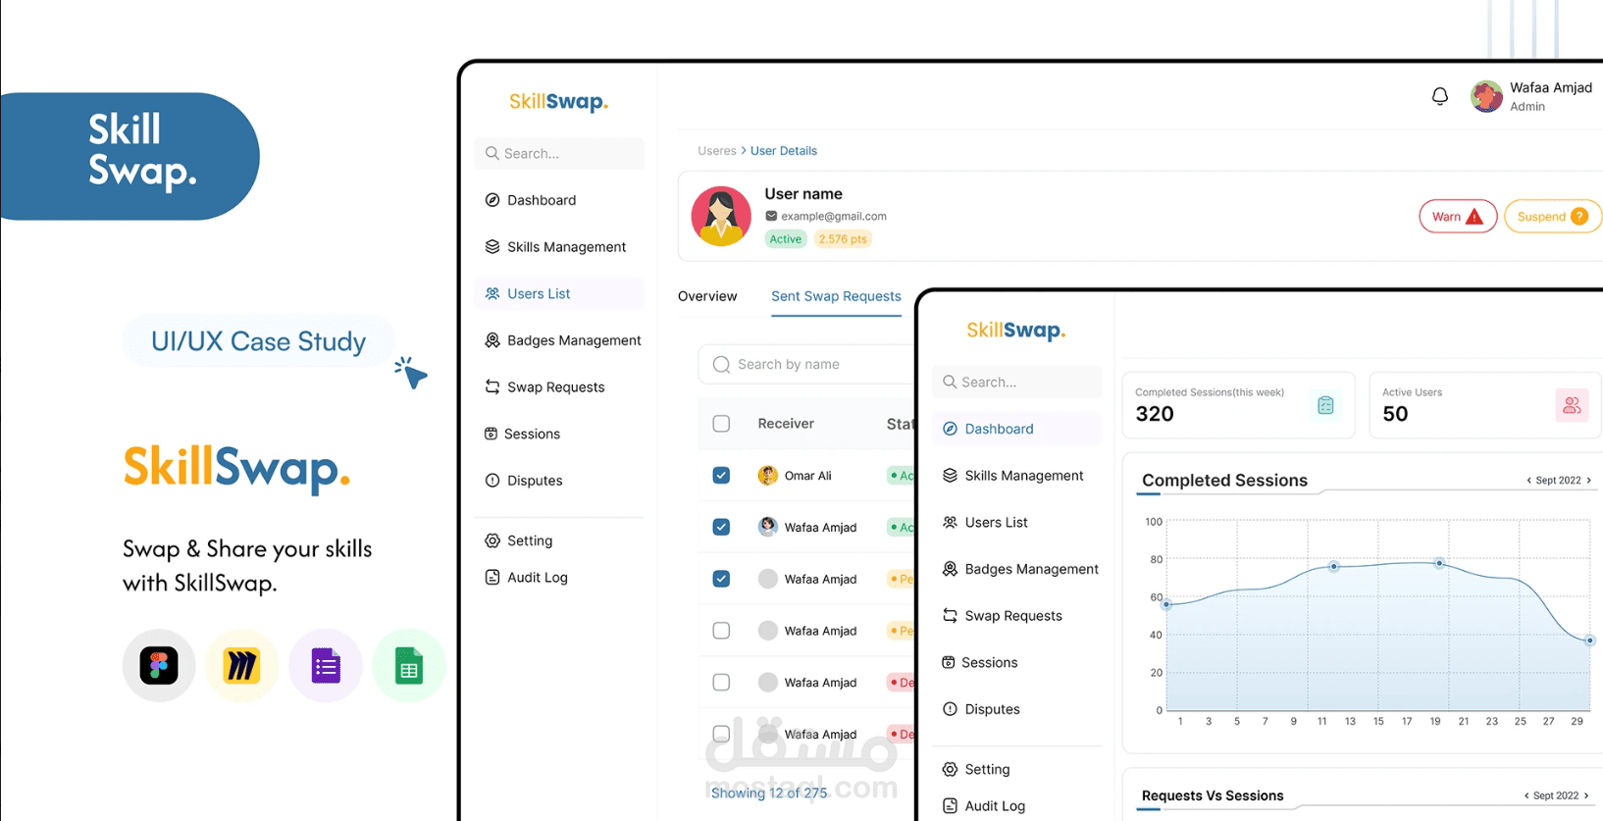This screenshot has height=821, width=1603.
Task: Click Sessions icon in front Dashboard window
Action: [949, 663]
